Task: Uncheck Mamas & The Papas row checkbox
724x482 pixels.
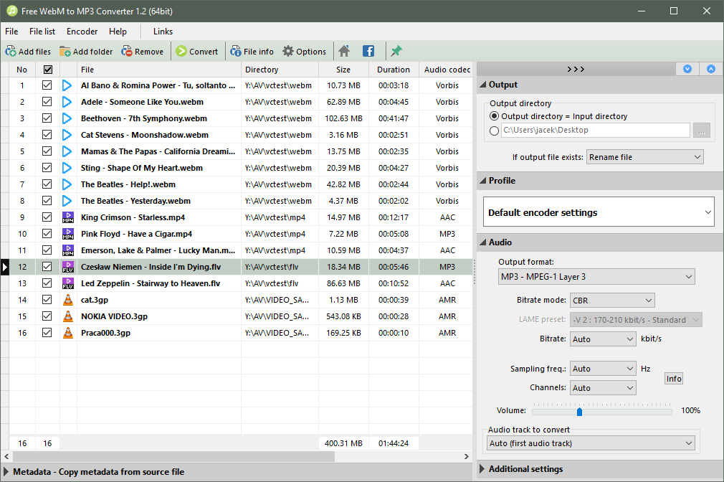Action: click(47, 151)
